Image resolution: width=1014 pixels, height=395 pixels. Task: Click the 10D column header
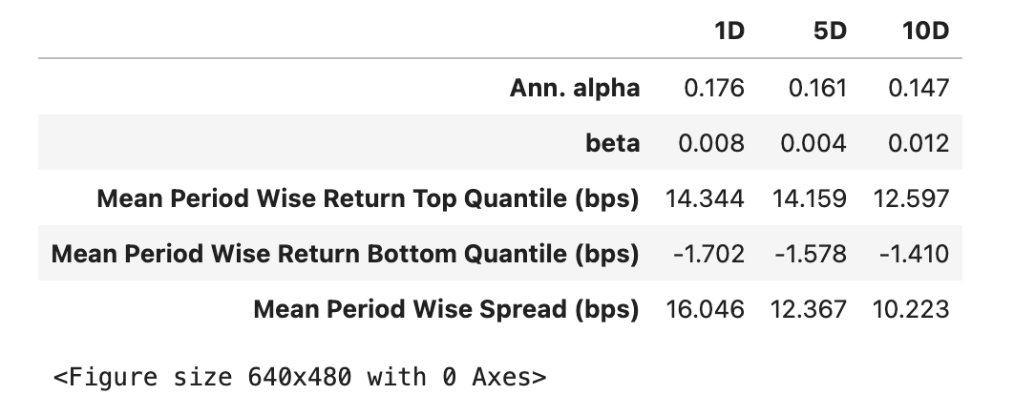[924, 31]
